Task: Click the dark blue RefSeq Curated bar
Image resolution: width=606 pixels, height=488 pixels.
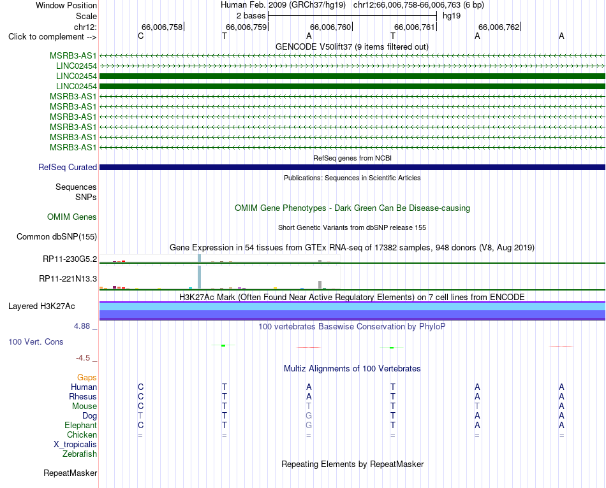Action: 352,167
